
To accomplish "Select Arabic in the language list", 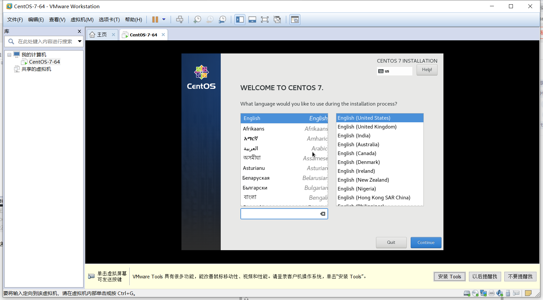I will pos(284,149).
